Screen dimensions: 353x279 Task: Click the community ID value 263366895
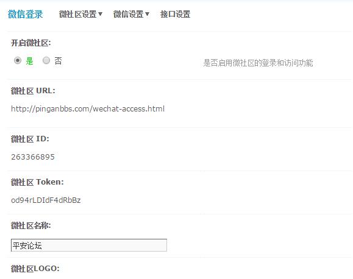(x=33, y=157)
